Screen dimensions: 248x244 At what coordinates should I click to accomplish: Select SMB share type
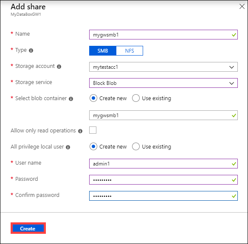pyautogui.click(x=103, y=51)
